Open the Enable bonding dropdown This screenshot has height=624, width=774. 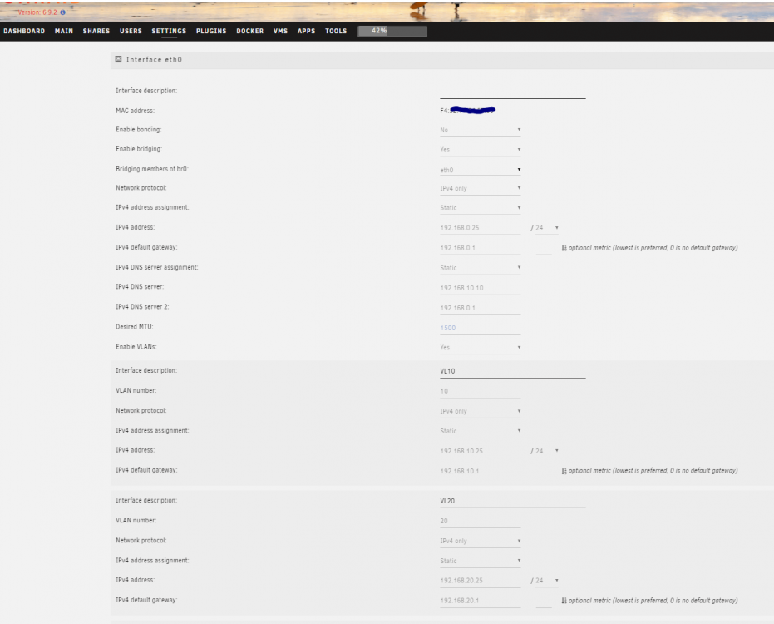[x=481, y=130]
